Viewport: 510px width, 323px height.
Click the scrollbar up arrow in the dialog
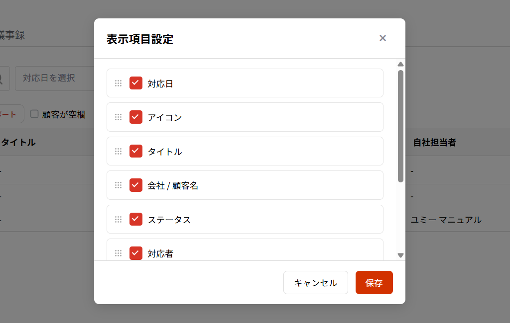tap(400, 64)
